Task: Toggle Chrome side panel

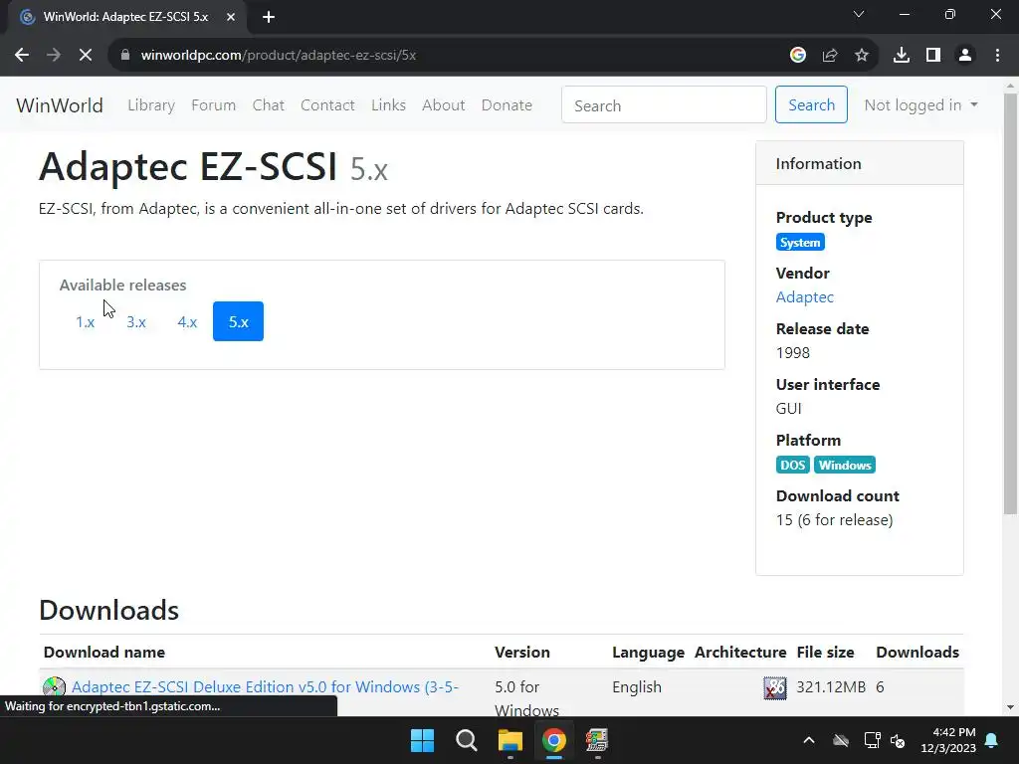Action: (x=933, y=56)
